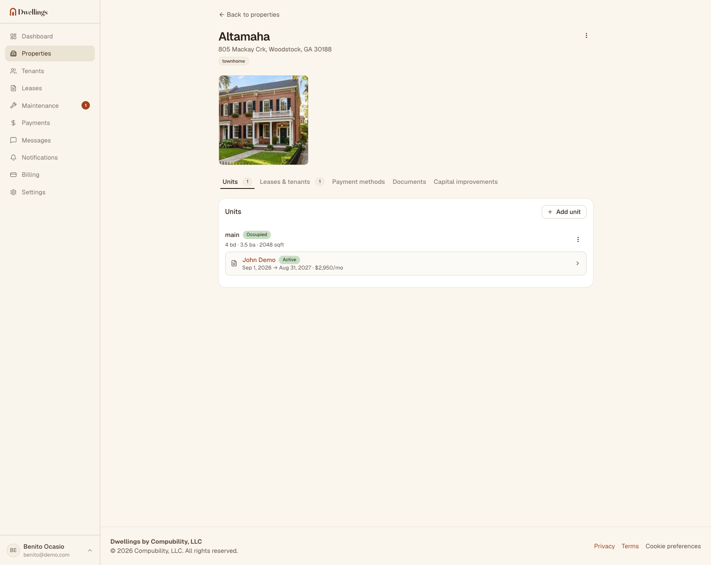The width and height of the screenshot is (711, 565).
Task: Open John Demo tenant link
Action: coord(259,260)
